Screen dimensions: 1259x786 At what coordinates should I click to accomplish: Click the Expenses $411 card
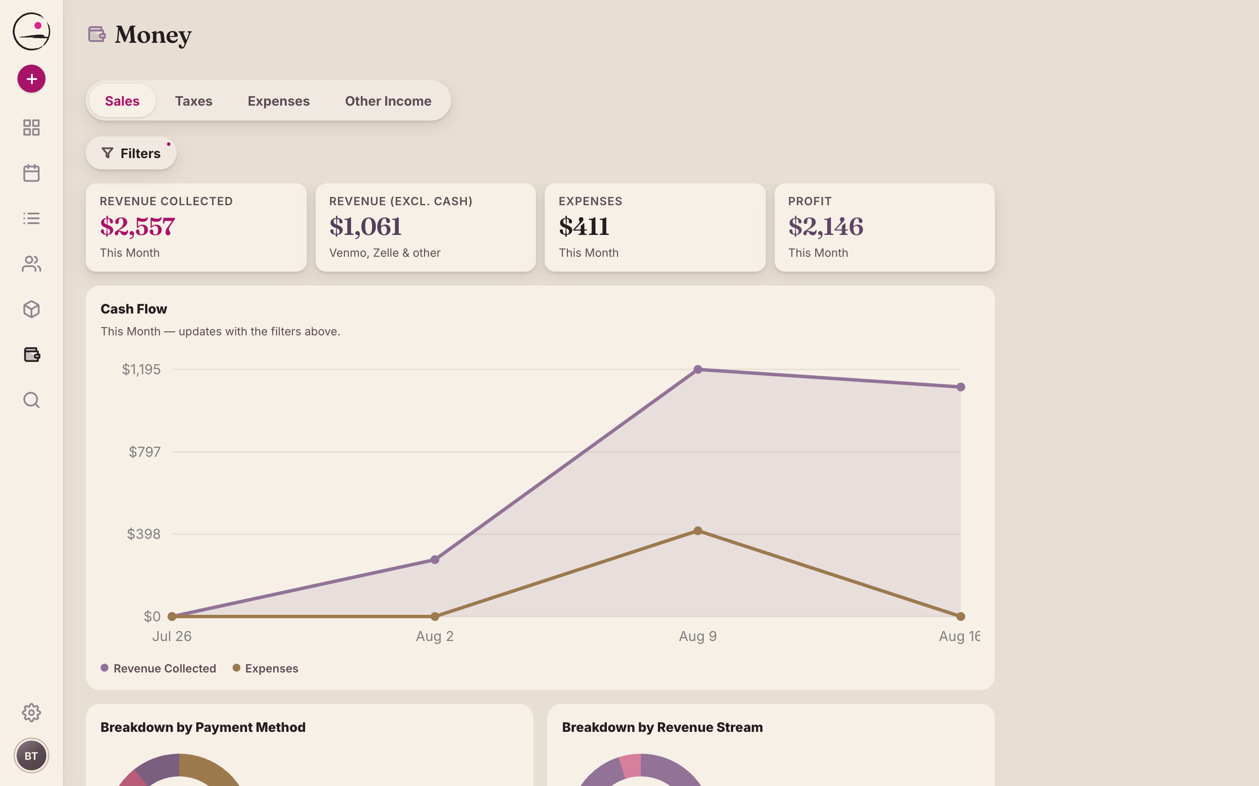(x=655, y=227)
